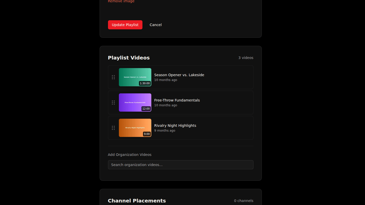365x205 pixels.
Task: Click the 0 channels count
Action: pos(244,201)
